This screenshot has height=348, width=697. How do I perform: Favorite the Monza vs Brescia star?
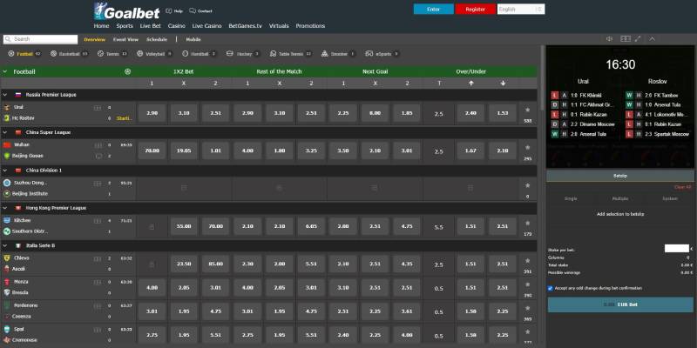[x=528, y=284]
